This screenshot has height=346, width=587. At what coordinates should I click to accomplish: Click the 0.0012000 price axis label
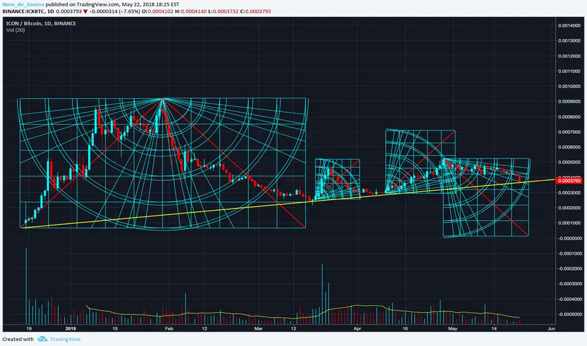tap(569, 56)
